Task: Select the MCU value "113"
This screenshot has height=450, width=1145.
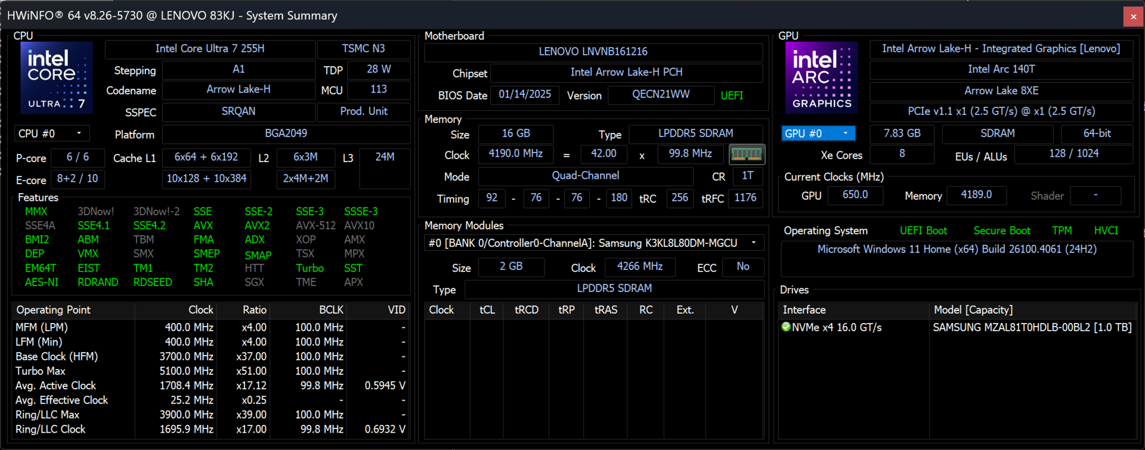Action: coord(379,90)
